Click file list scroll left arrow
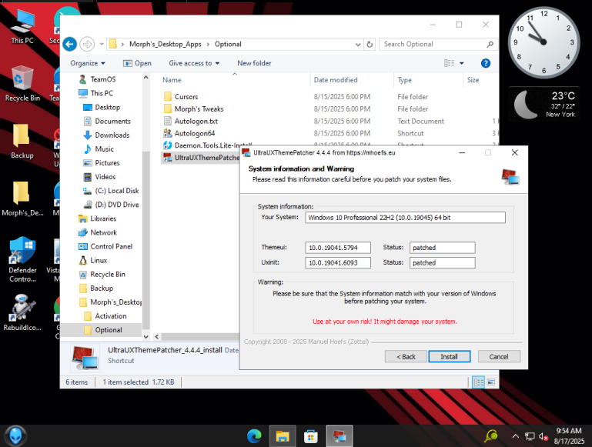The width and height of the screenshot is (592, 447). [157, 336]
